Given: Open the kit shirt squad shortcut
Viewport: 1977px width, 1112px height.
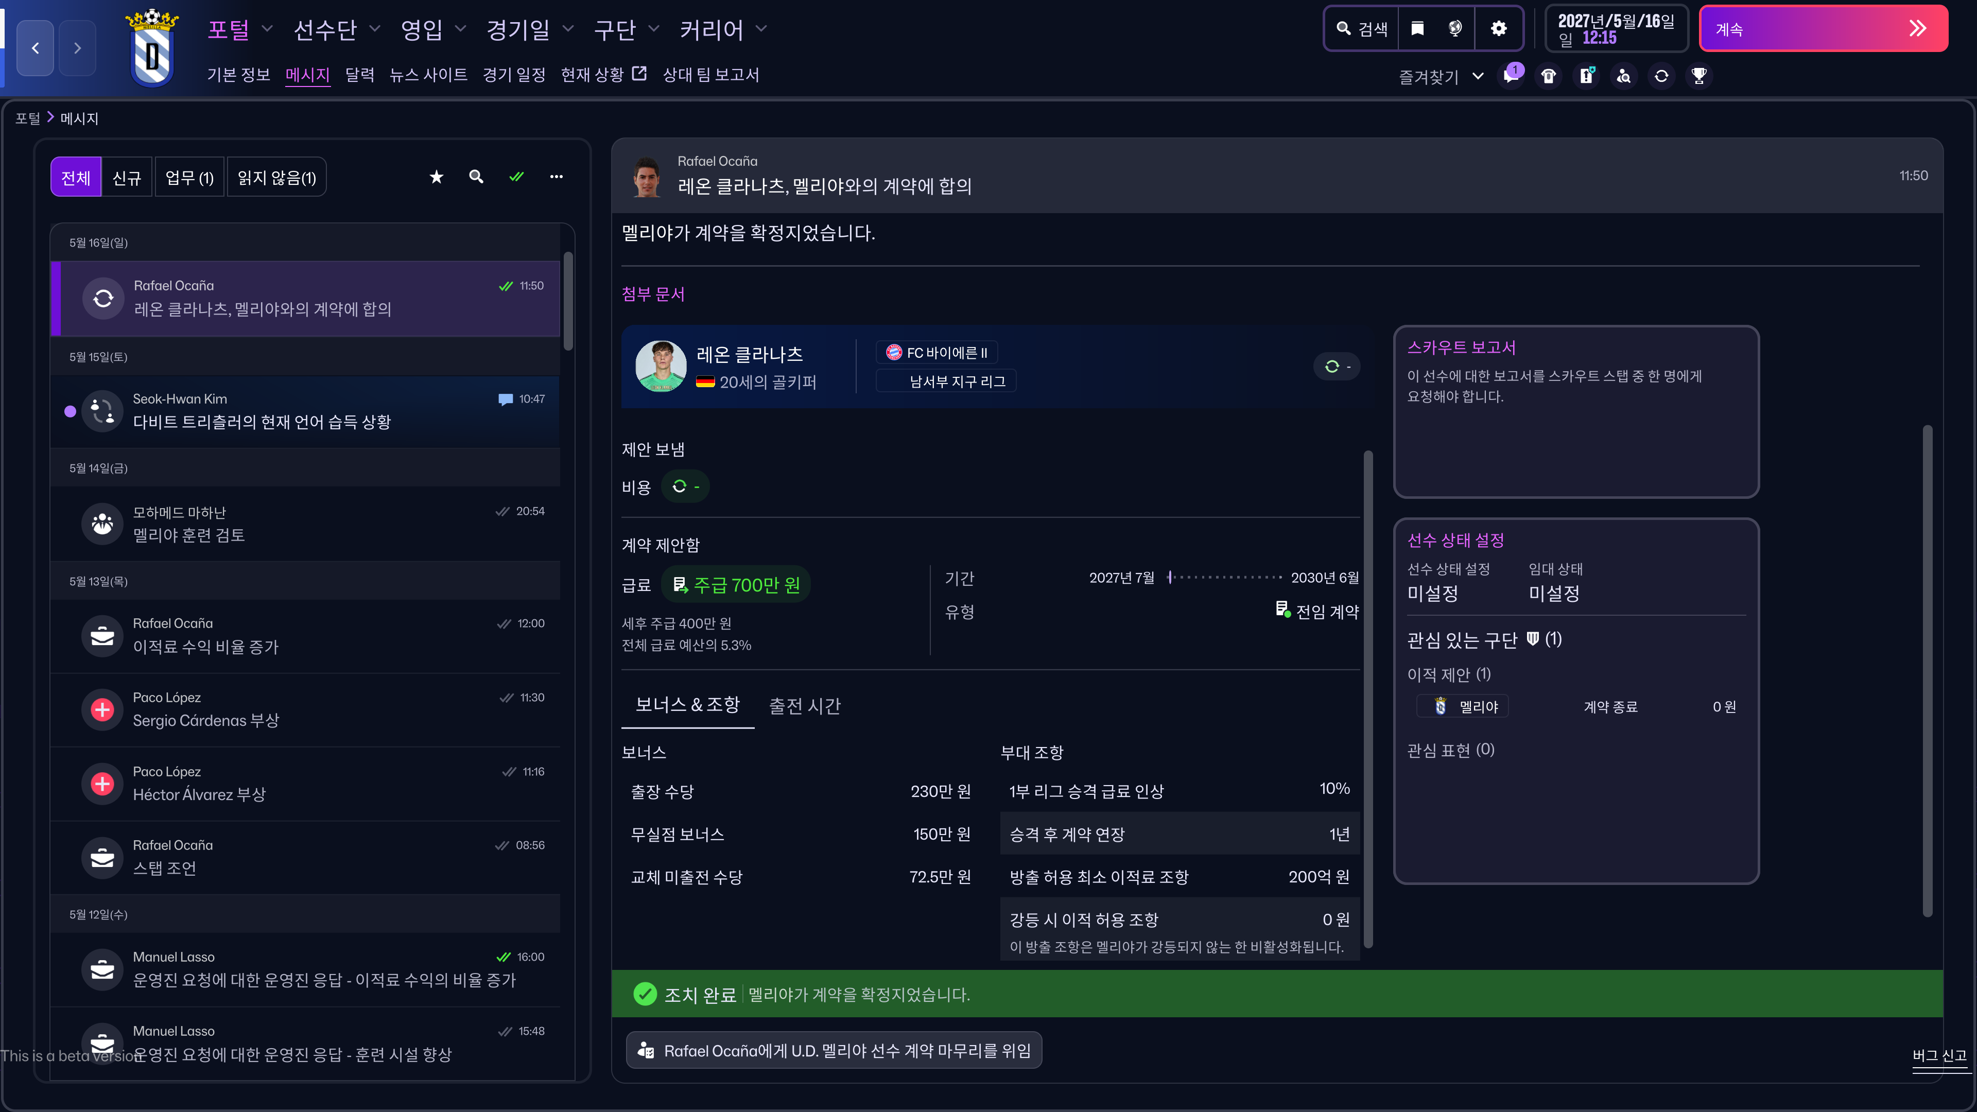Looking at the screenshot, I should click(1548, 76).
